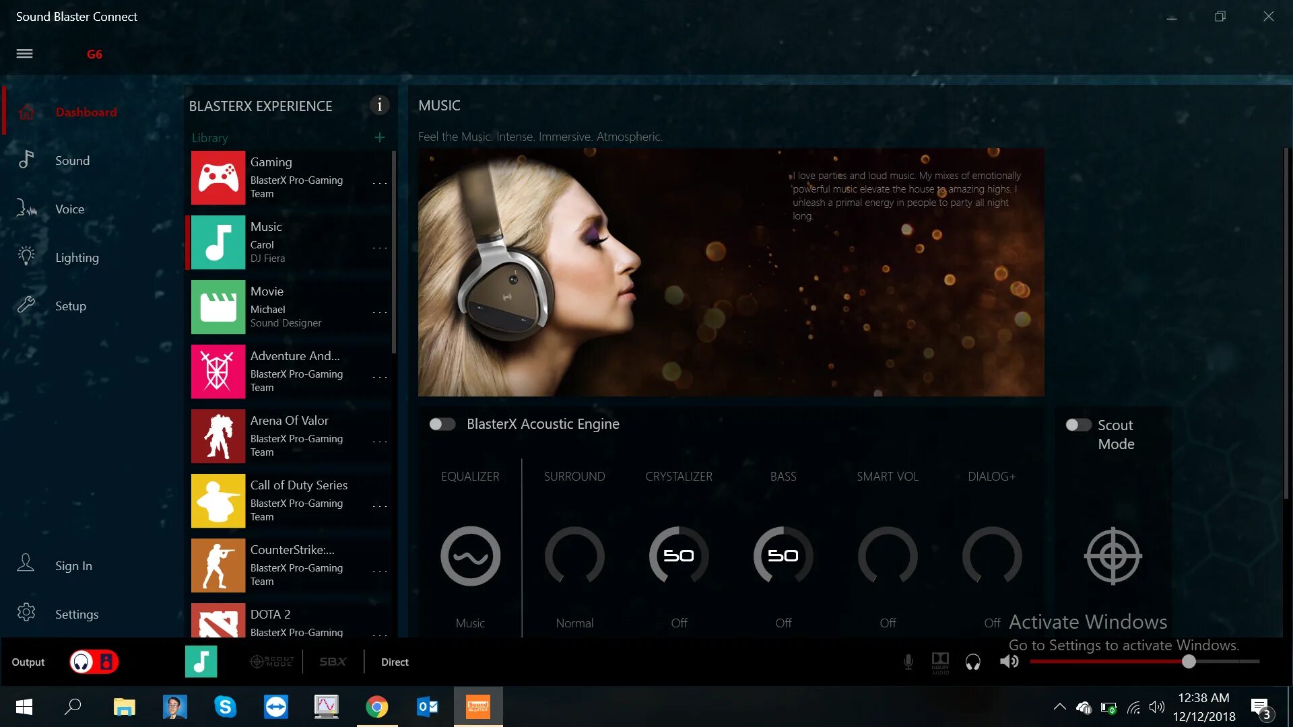The width and height of the screenshot is (1293, 727).
Task: Open options menu for Gaming profile
Action: pyautogui.click(x=380, y=182)
